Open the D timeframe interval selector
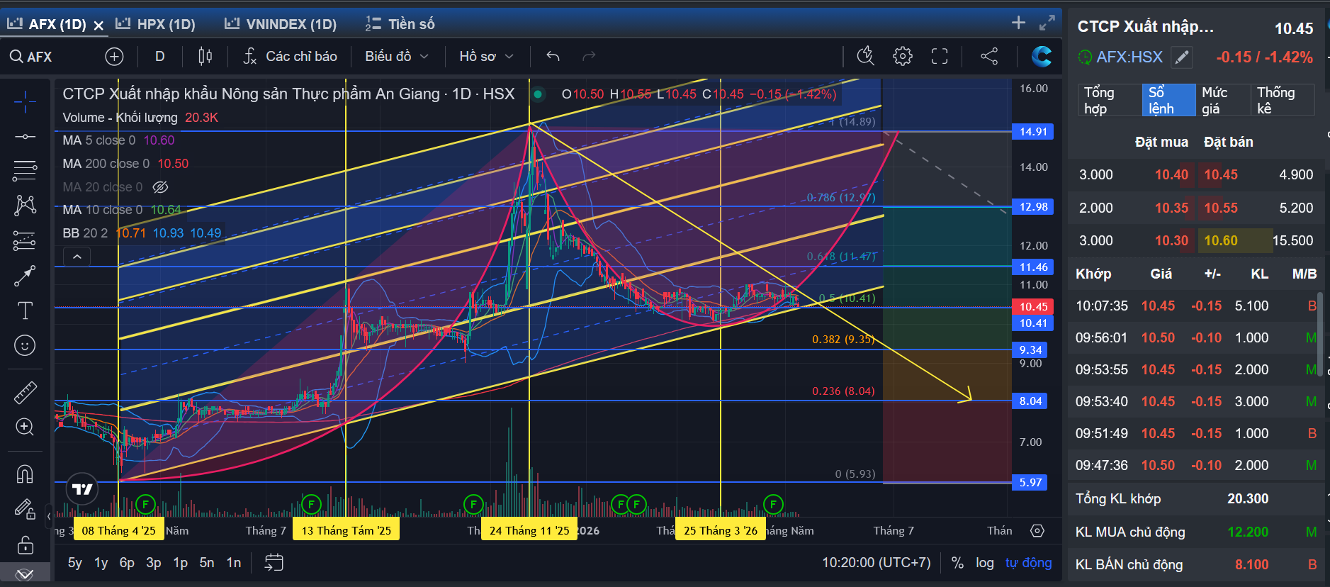 (160, 56)
